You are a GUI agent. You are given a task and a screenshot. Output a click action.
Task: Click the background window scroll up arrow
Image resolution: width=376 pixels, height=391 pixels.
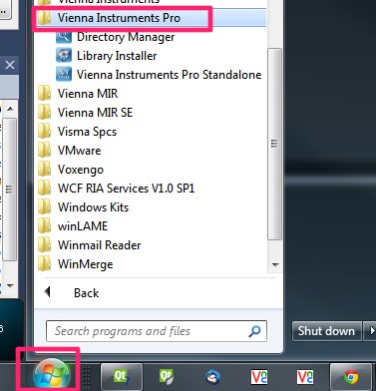pos(10,109)
